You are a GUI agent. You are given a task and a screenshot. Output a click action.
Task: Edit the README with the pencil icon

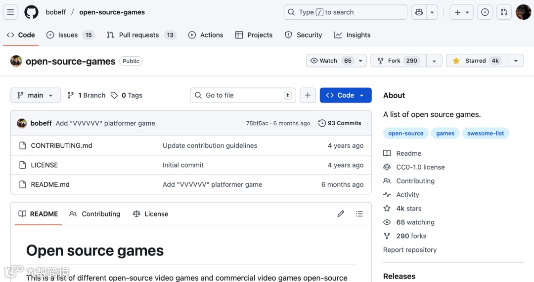pos(341,213)
